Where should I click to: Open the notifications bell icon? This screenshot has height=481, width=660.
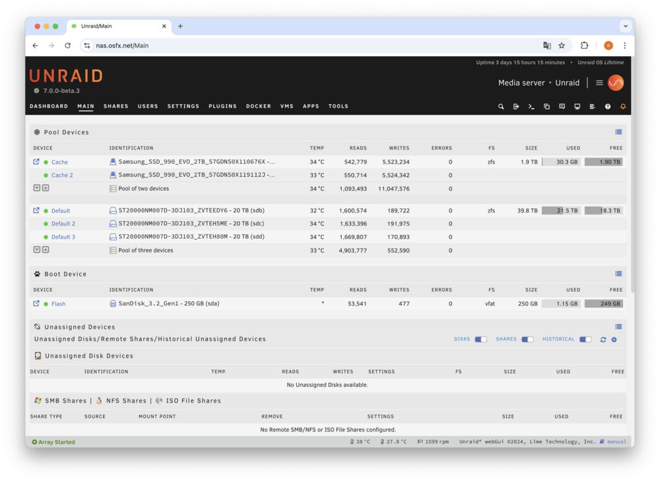(x=623, y=106)
